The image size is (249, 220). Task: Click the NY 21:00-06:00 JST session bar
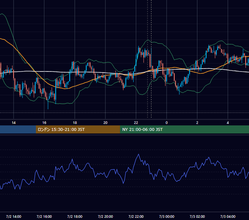[184, 129]
